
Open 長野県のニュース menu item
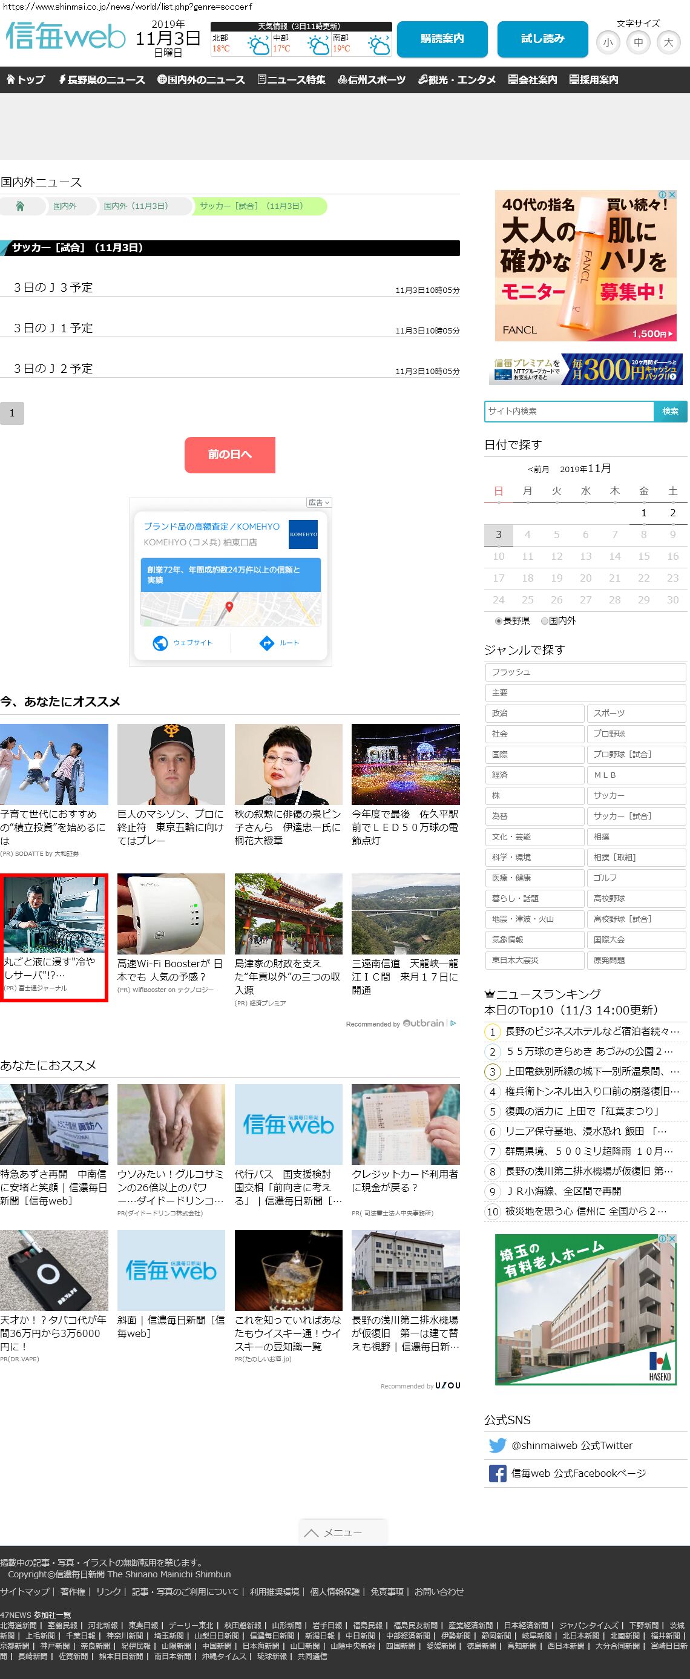coord(102,79)
